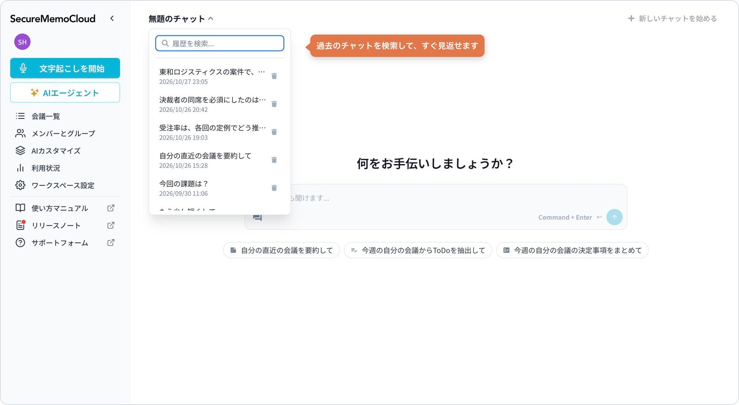Select suggestion chip 自分の直近の会議を要約して
The width and height of the screenshot is (739, 405).
tap(282, 250)
